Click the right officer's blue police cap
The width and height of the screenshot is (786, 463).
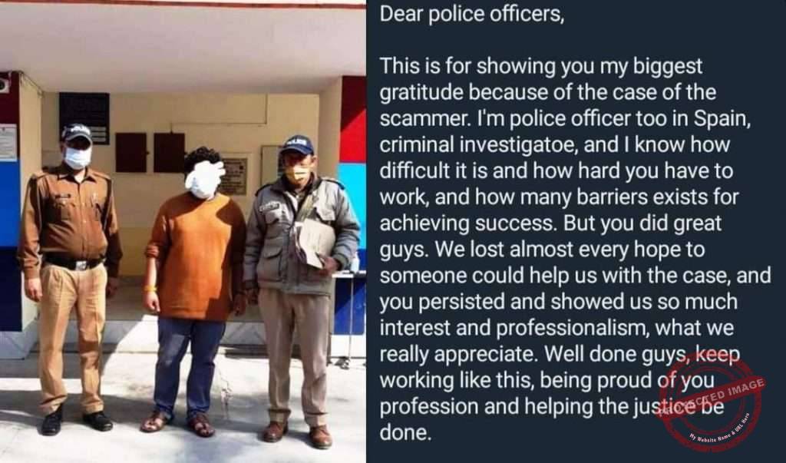pos(297,144)
